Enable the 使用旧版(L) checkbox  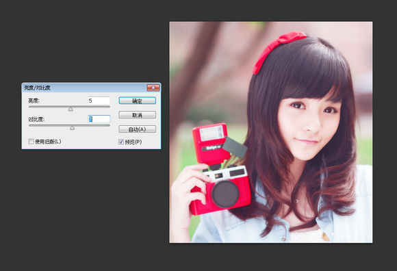coord(31,142)
